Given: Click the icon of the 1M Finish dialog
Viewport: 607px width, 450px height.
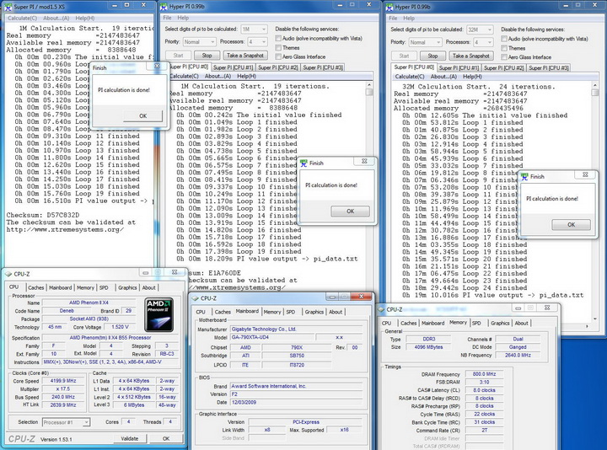Looking at the screenshot, I should point(303,163).
